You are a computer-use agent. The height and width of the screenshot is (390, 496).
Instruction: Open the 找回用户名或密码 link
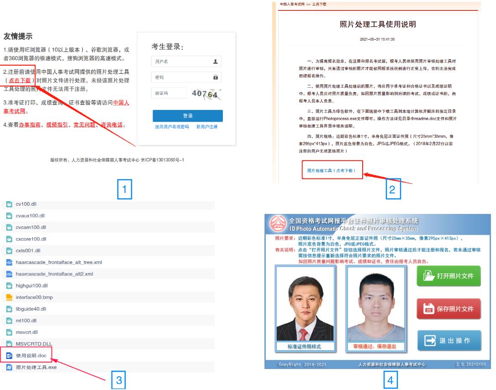coord(172,127)
